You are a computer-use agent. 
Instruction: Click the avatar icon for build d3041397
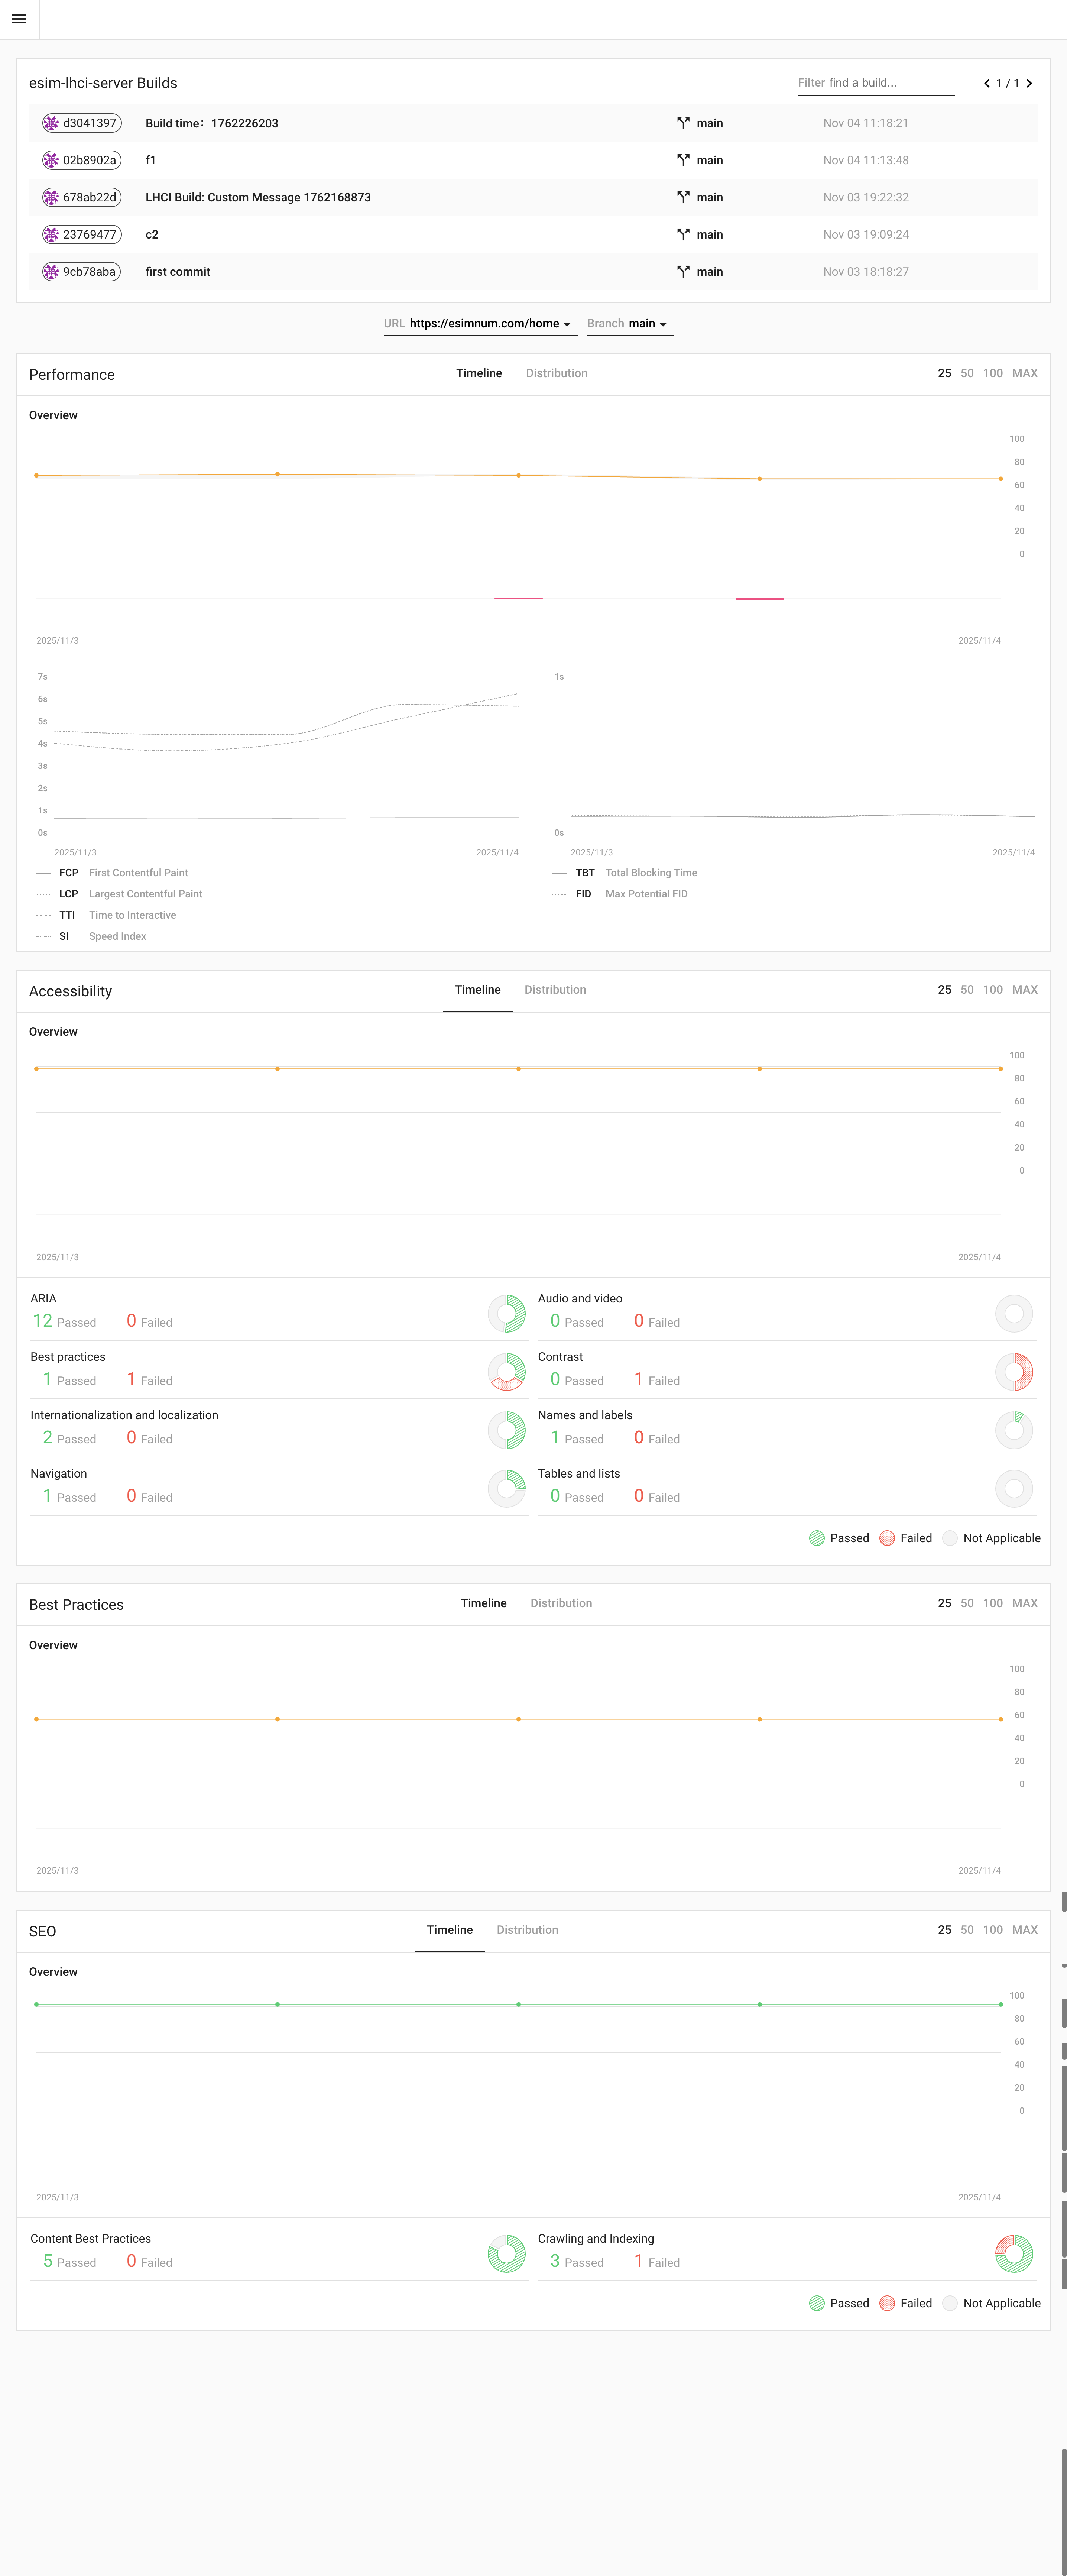(x=51, y=123)
